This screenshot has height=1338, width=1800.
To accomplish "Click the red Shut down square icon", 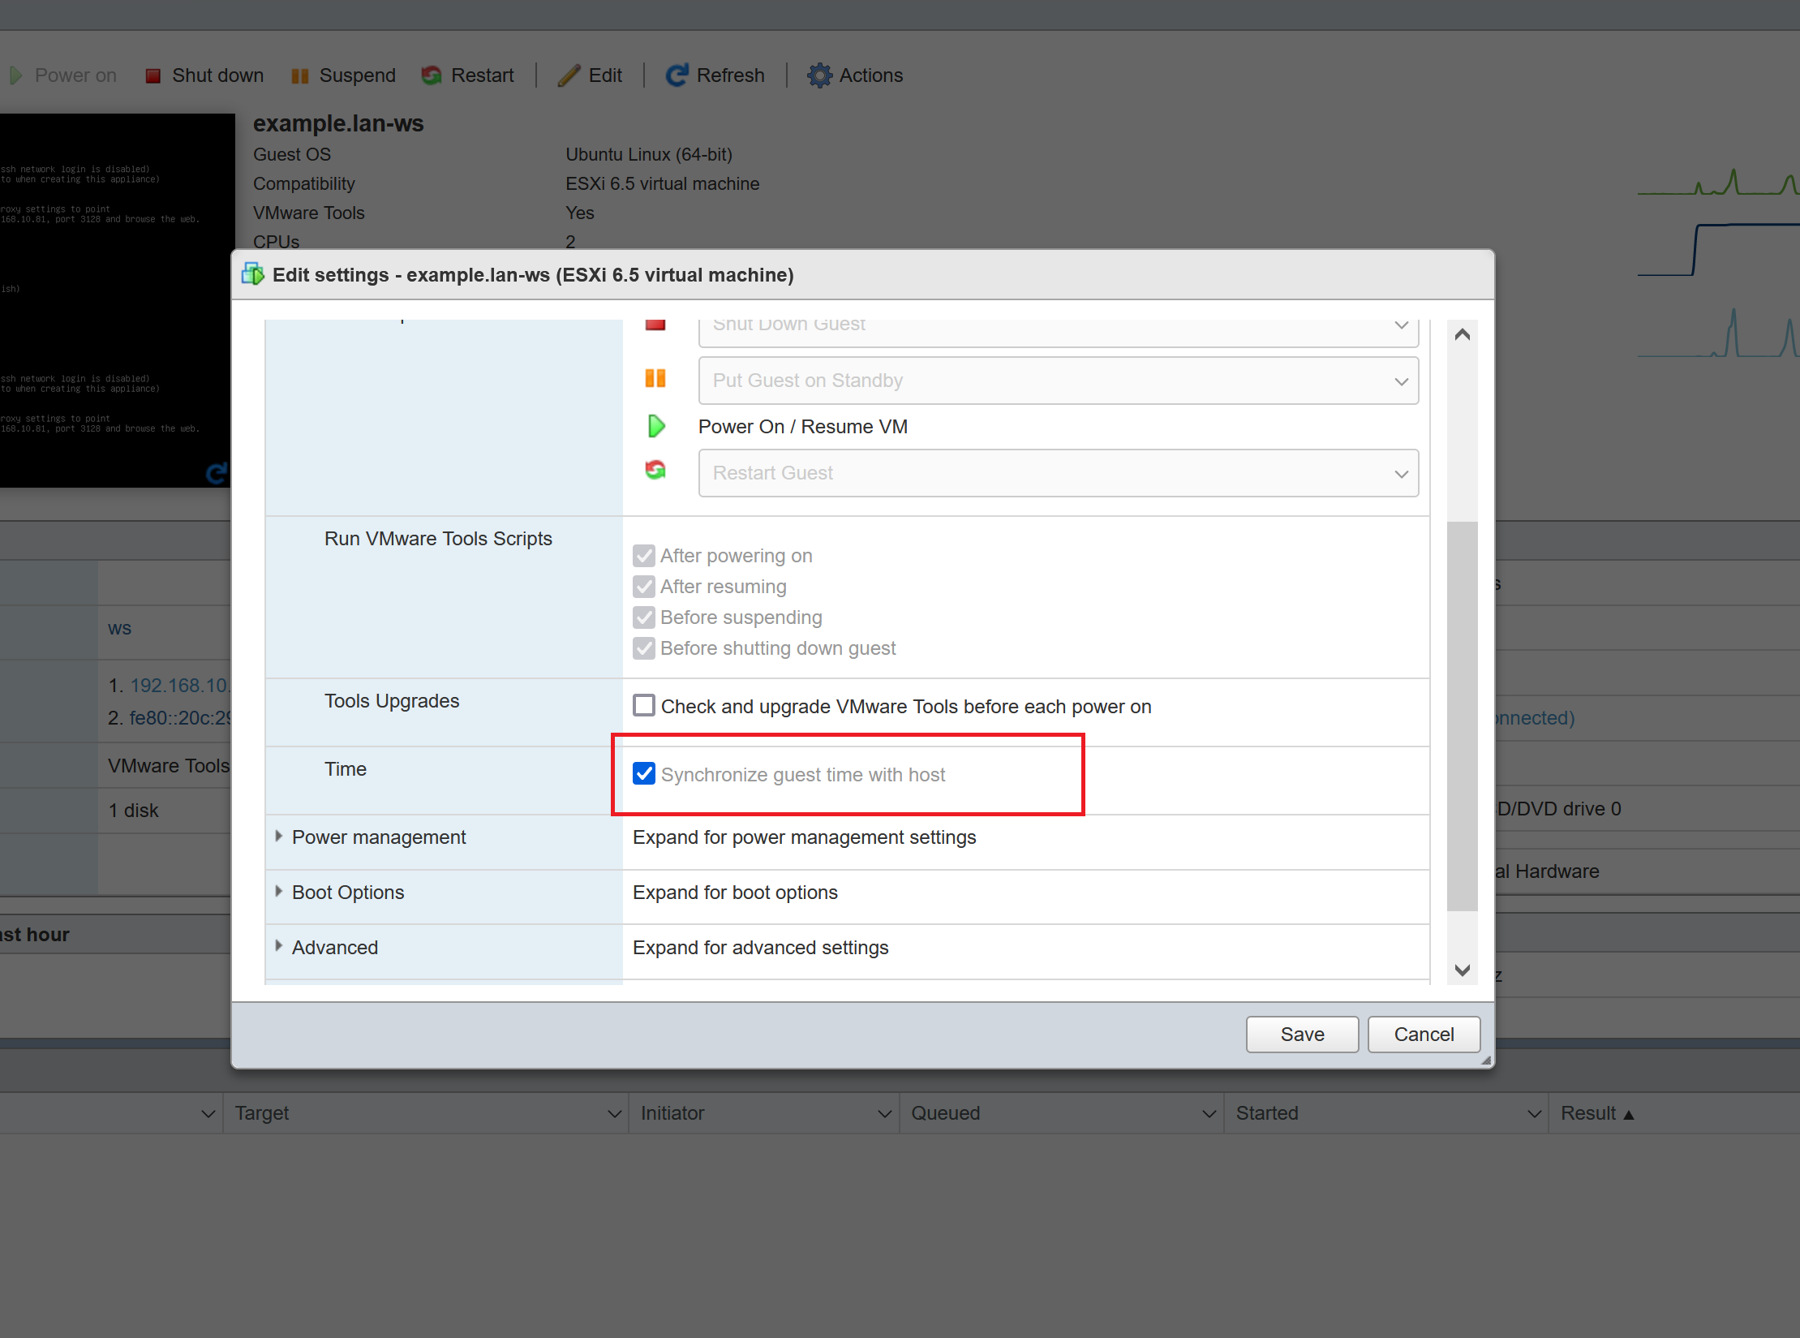I will click(153, 76).
